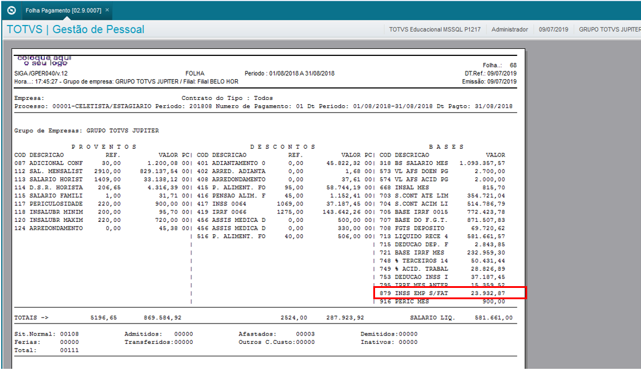Click the GRUPO TOTVS JUPITER header entry
The image size is (641, 370).
point(609,29)
